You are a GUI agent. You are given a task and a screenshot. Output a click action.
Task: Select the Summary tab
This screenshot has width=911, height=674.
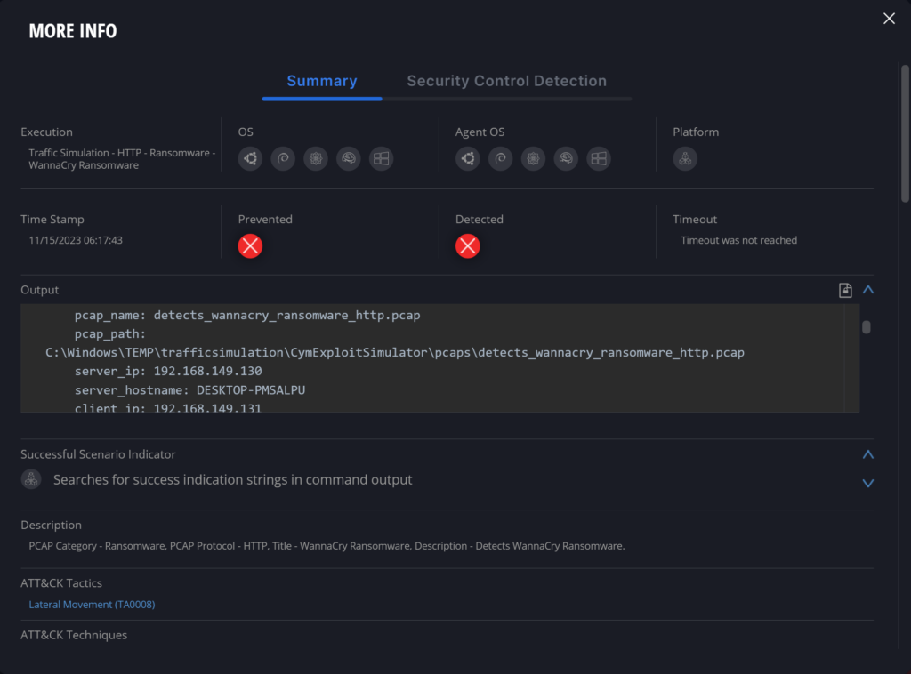tap(321, 81)
